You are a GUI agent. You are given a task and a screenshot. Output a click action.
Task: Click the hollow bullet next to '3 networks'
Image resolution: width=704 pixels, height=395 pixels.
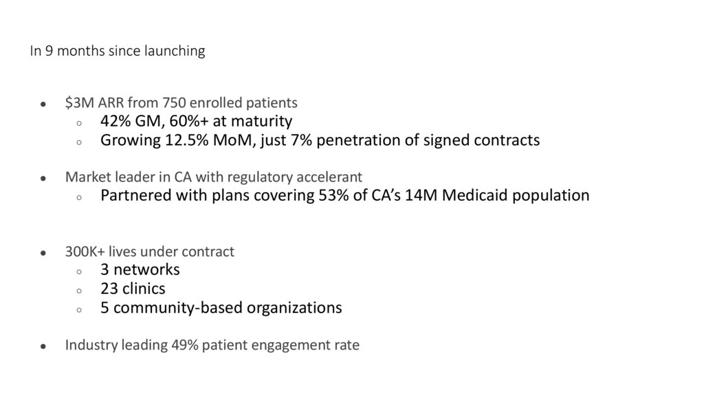[79, 272]
